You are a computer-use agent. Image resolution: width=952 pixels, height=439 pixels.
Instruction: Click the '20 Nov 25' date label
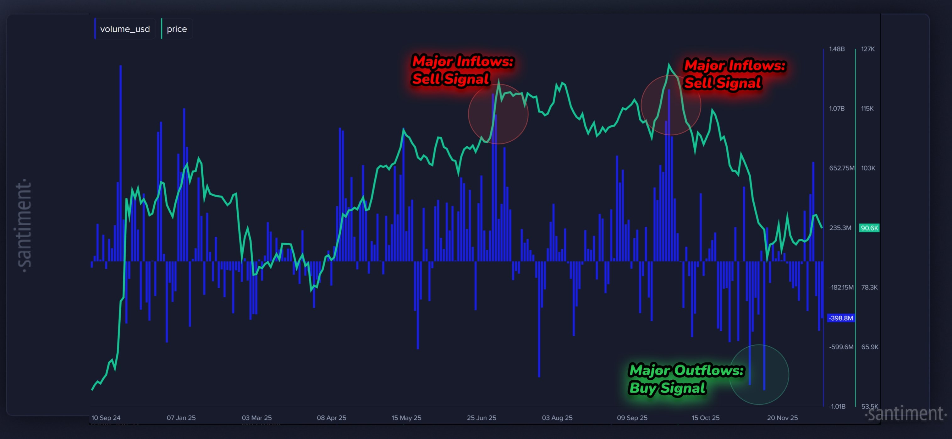coord(782,418)
